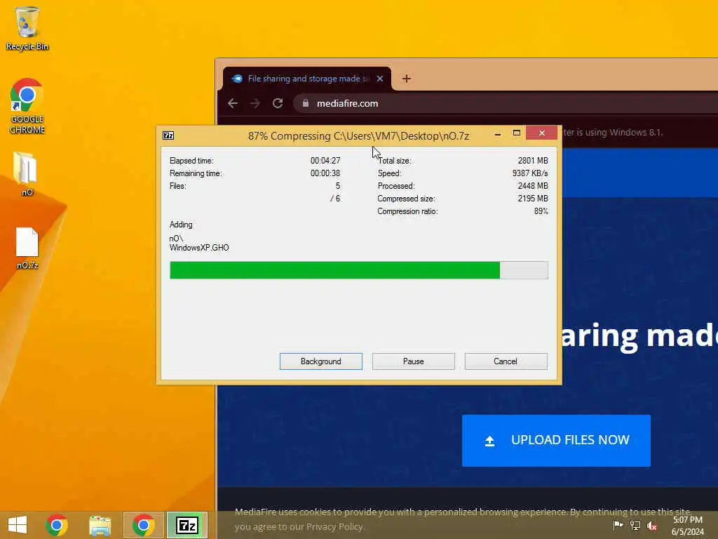The width and height of the screenshot is (718, 539).
Task: Maximize the 7-Zip compressing dialog
Action: [x=517, y=133]
